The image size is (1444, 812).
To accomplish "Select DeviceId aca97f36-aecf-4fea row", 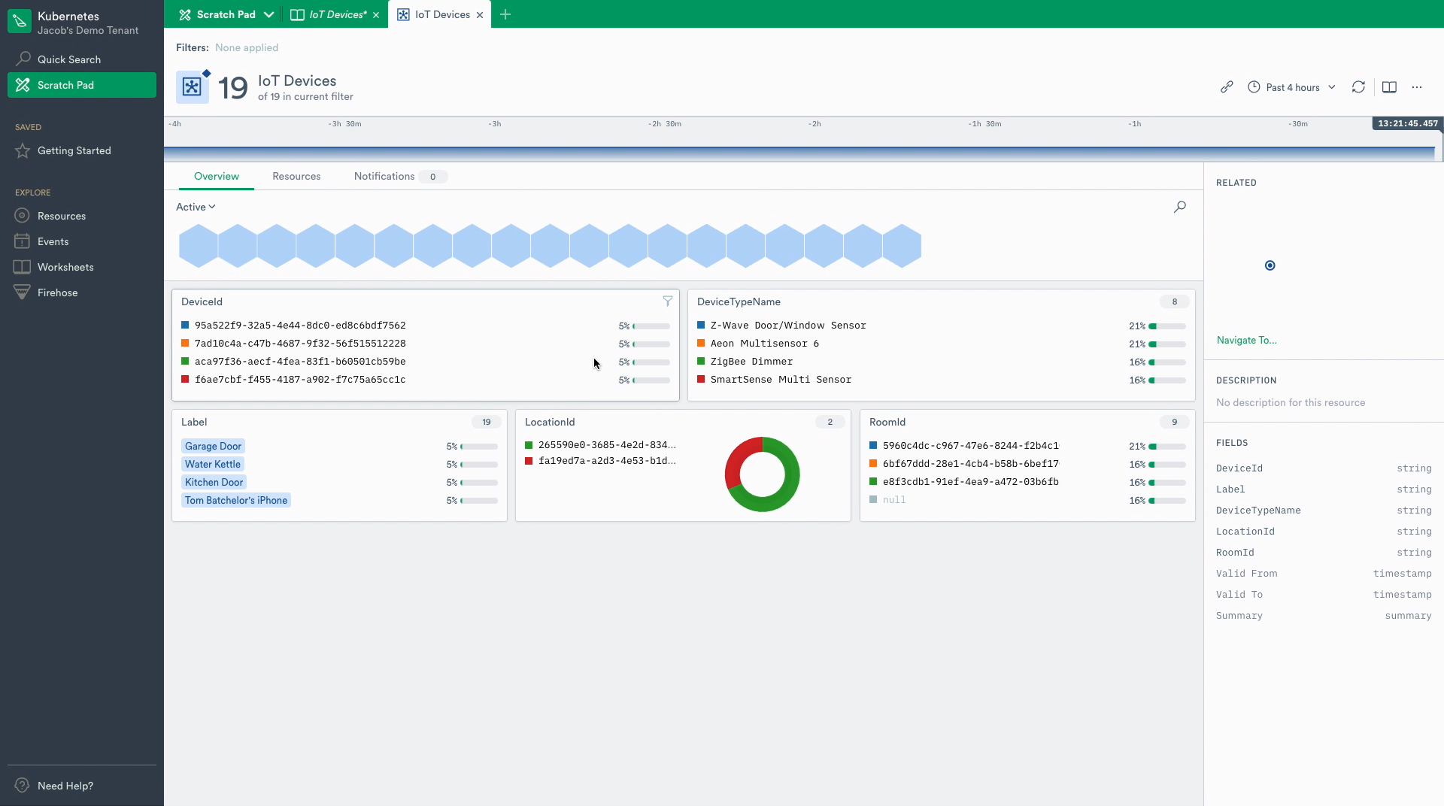I will pos(426,362).
